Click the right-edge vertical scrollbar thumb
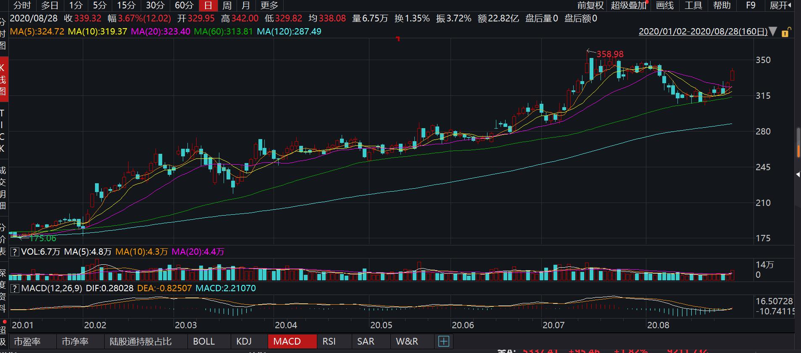 [798, 143]
